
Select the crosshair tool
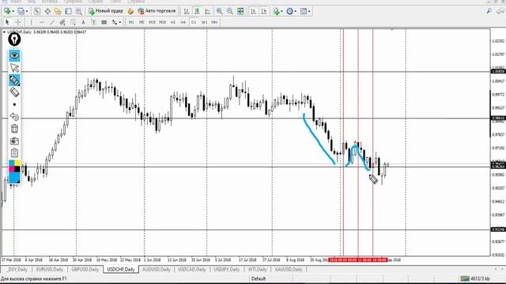point(18,22)
